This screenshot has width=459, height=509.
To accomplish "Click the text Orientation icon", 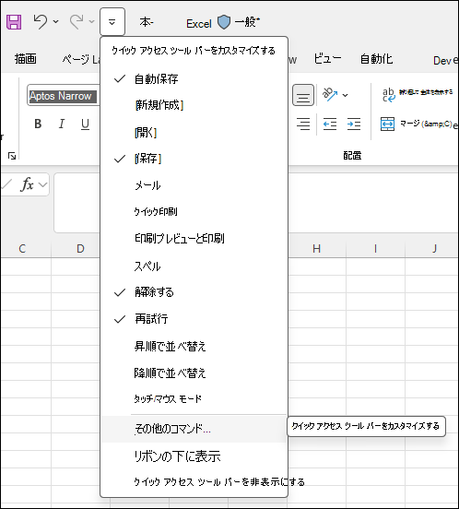I will 330,94.
